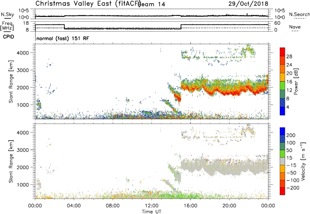Click the '12' value on Power colorbar
310x214 pixels.
[x=289, y=90]
